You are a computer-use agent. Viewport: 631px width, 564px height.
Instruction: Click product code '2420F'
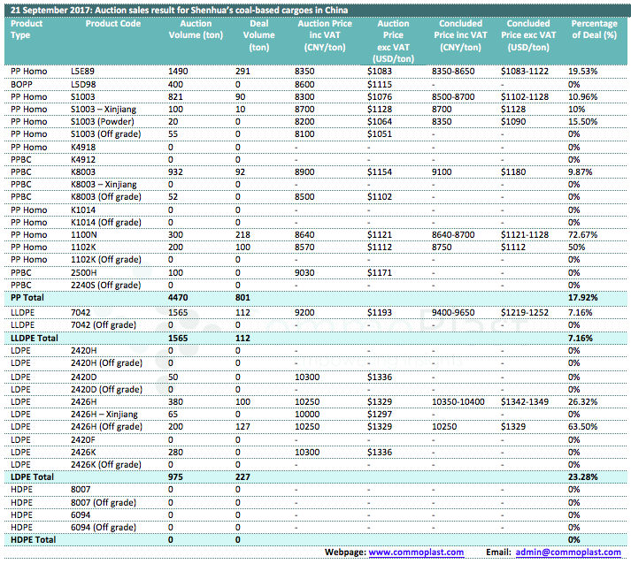[83, 439]
